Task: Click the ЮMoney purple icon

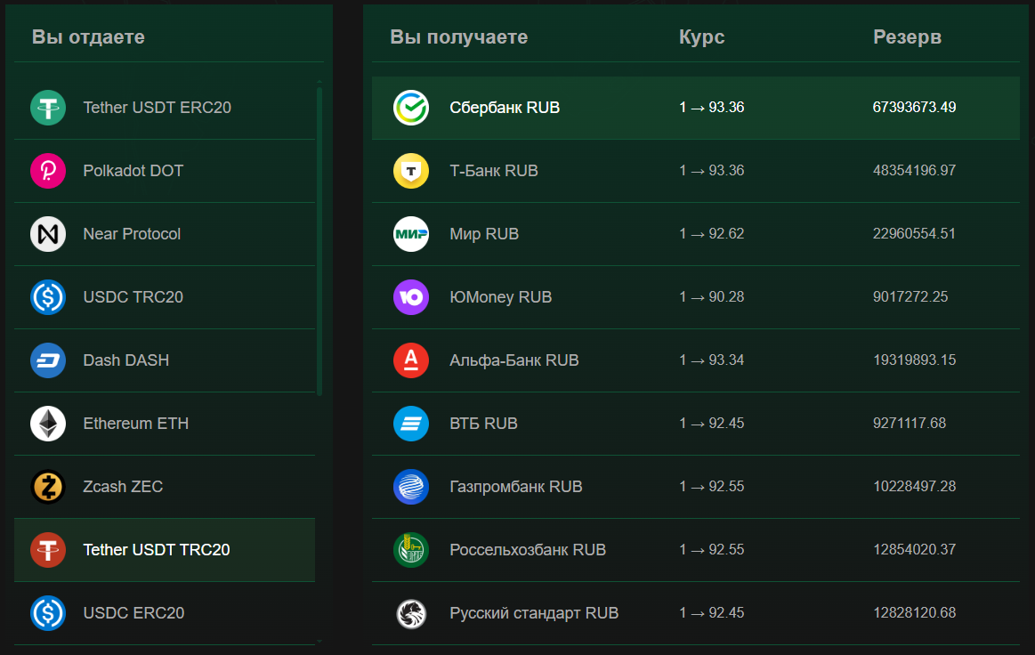Action: click(x=411, y=297)
